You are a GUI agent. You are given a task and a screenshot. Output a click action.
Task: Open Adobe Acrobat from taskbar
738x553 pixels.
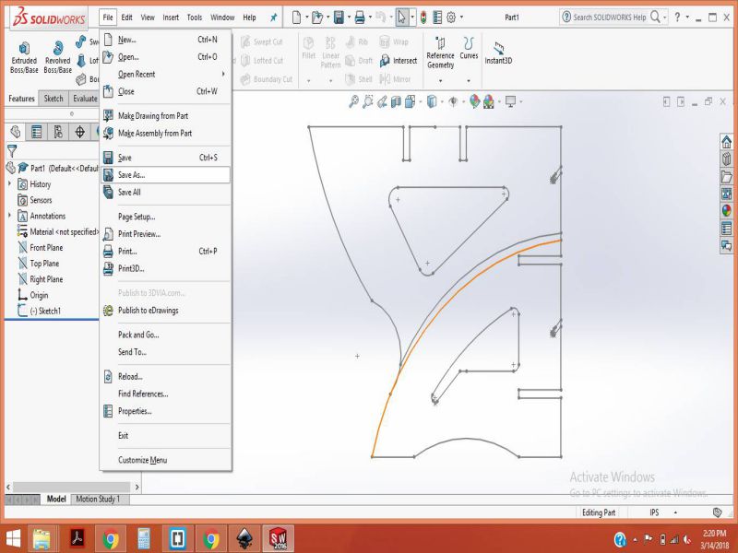(x=77, y=538)
